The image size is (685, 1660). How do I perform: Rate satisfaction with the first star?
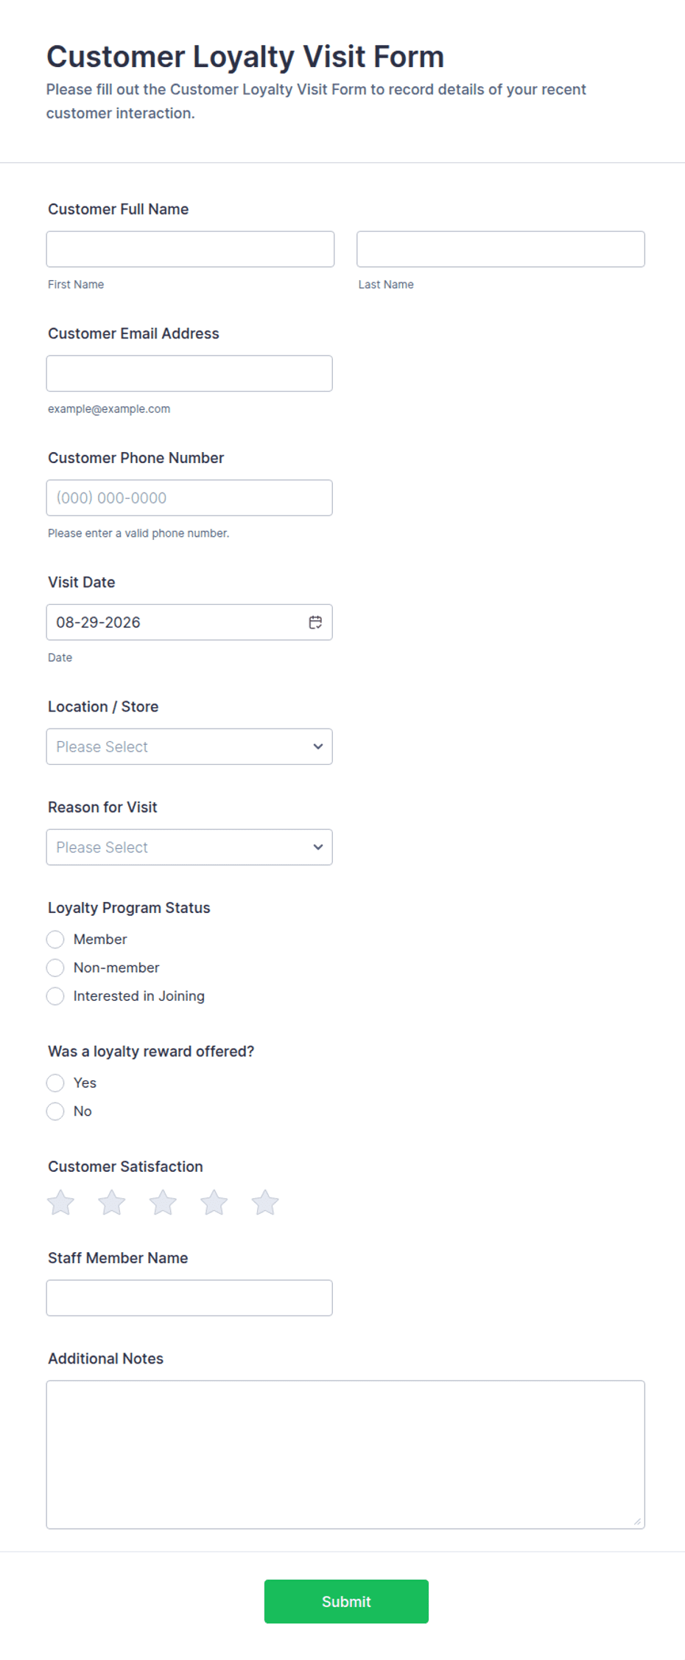60,1203
